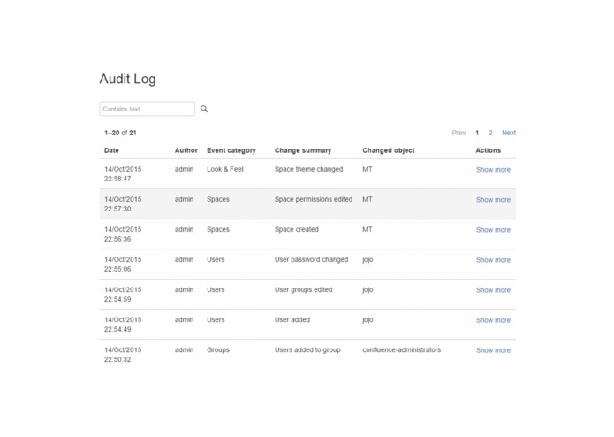
Task: Show more for Space created row
Action: pos(493,230)
